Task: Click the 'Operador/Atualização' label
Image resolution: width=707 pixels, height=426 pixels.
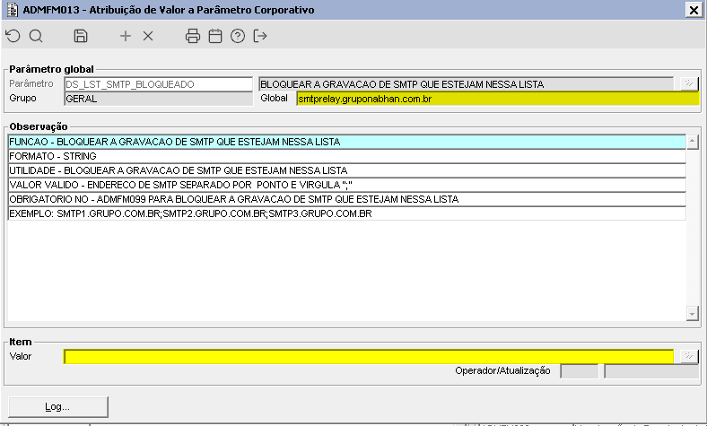Action: (502, 370)
